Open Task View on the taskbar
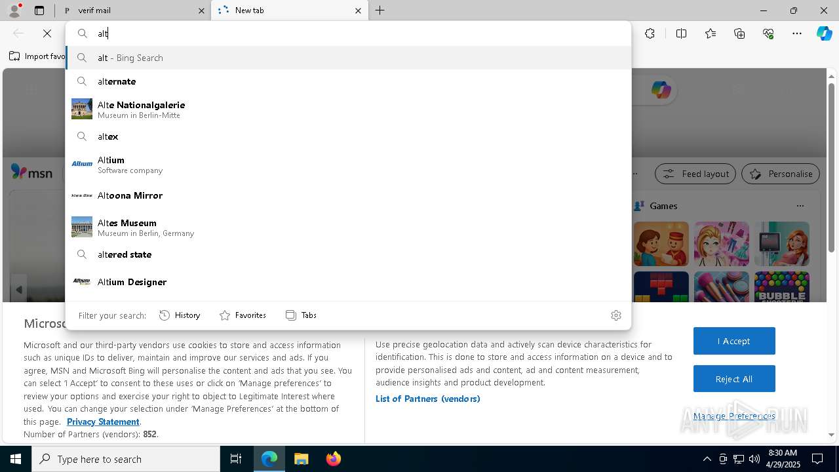This screenshot has width=839, height=472. 236,459
